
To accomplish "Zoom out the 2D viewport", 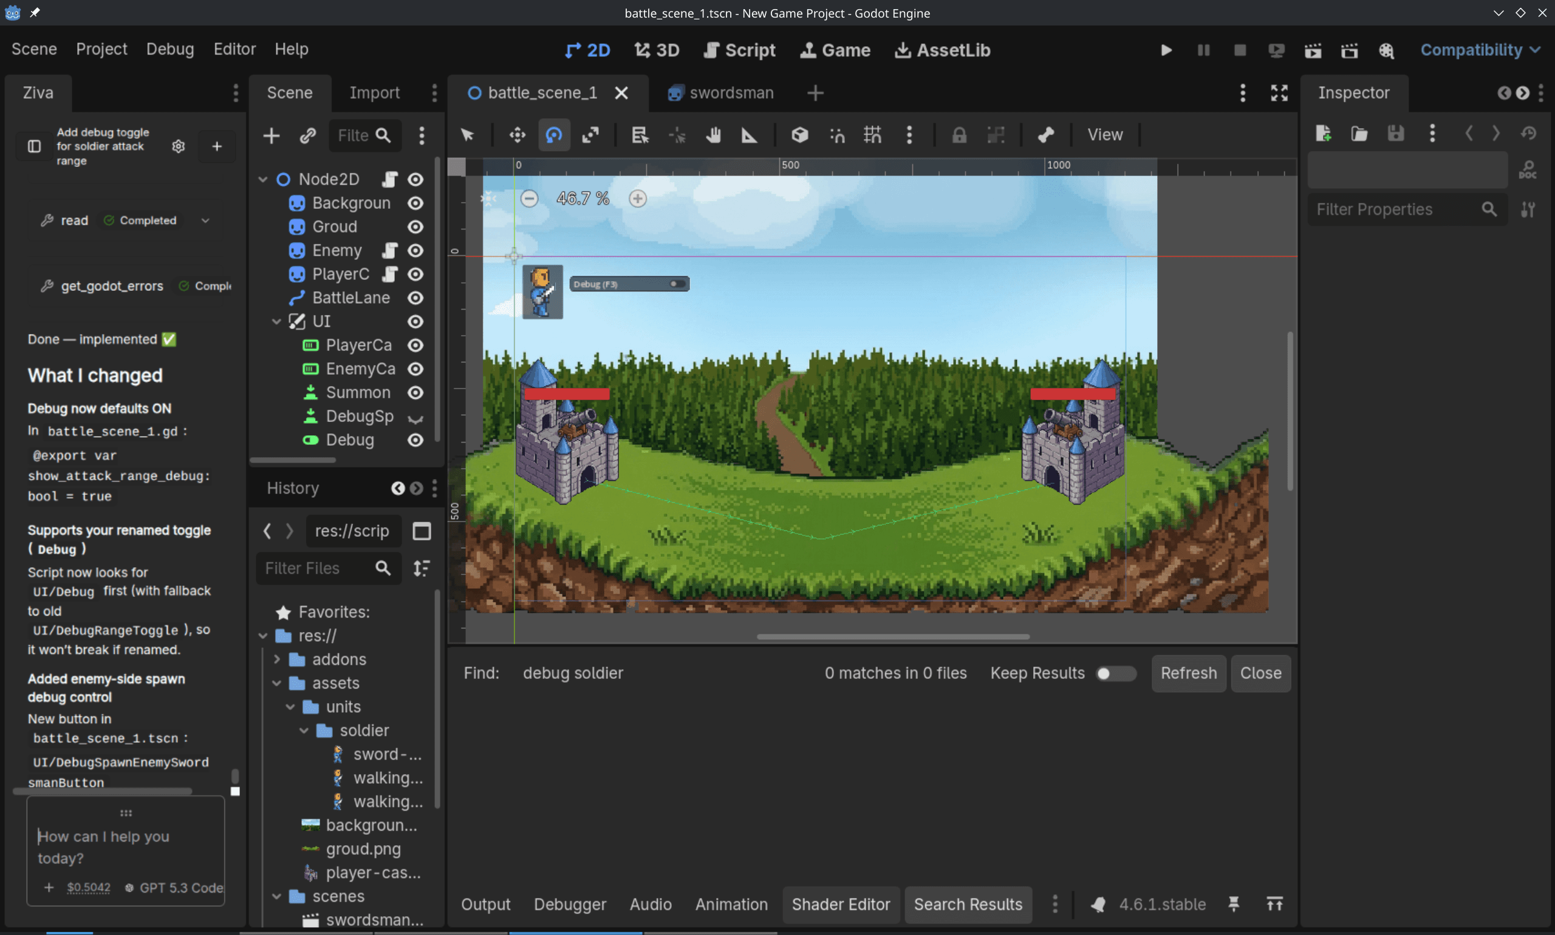I will 530,199.
